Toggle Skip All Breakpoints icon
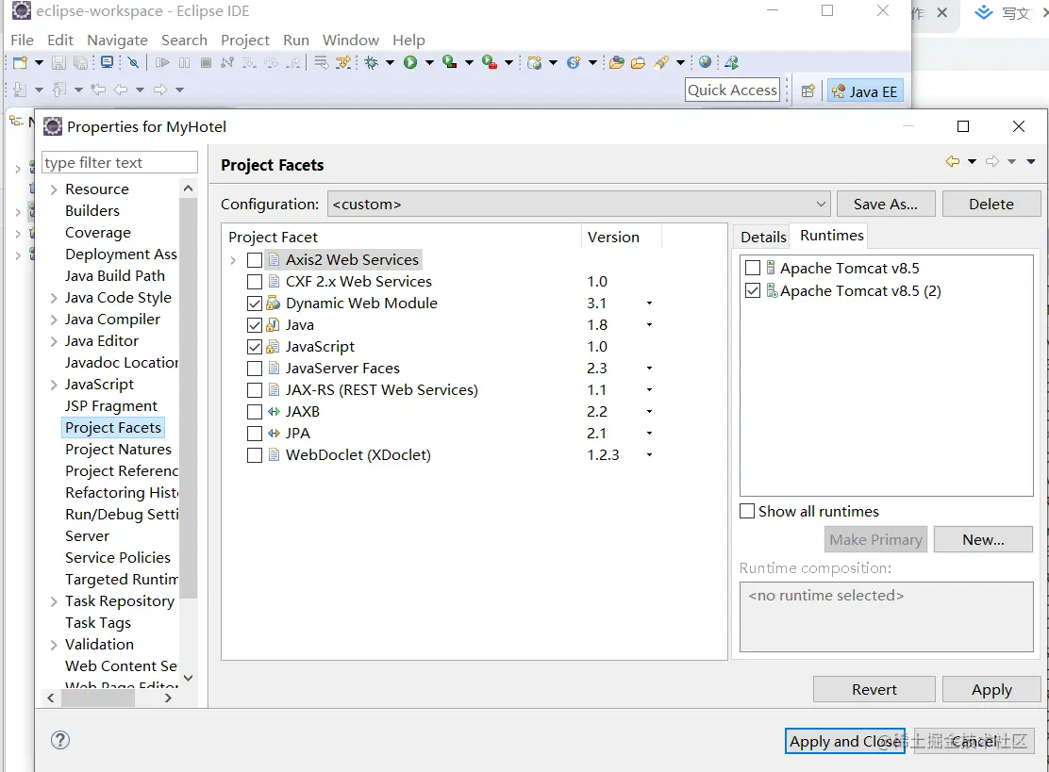The width and height of the screenshot is (1049, 772). (134, 62)
